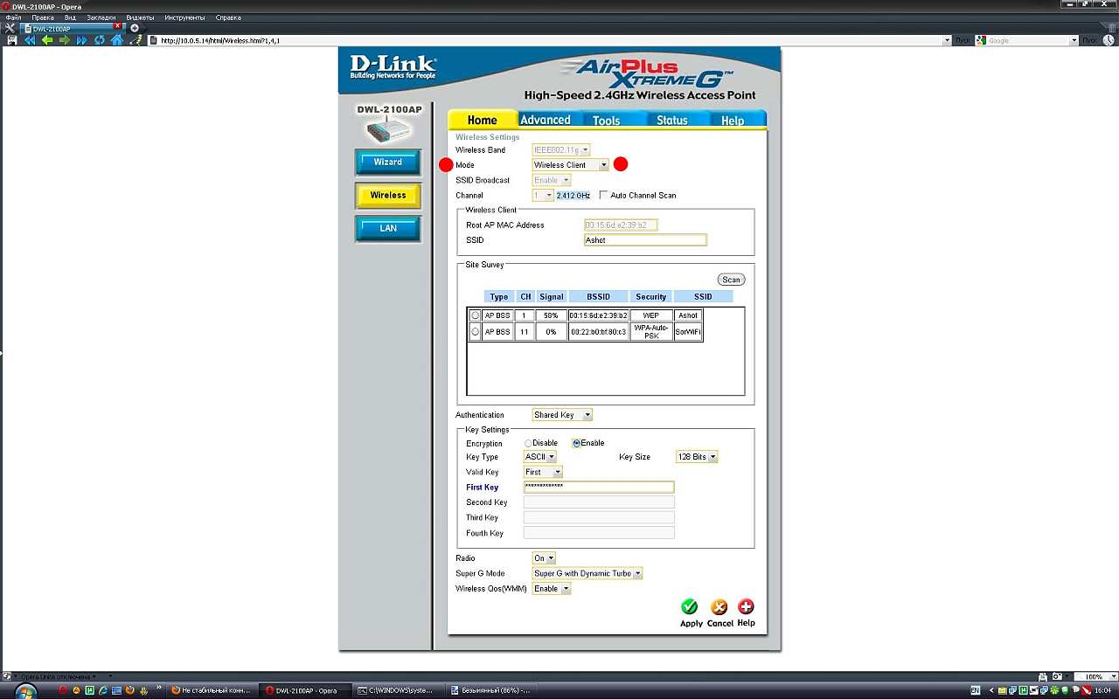
Task: Launch Opera from the quick launch bar
Action: click(62, 690)
